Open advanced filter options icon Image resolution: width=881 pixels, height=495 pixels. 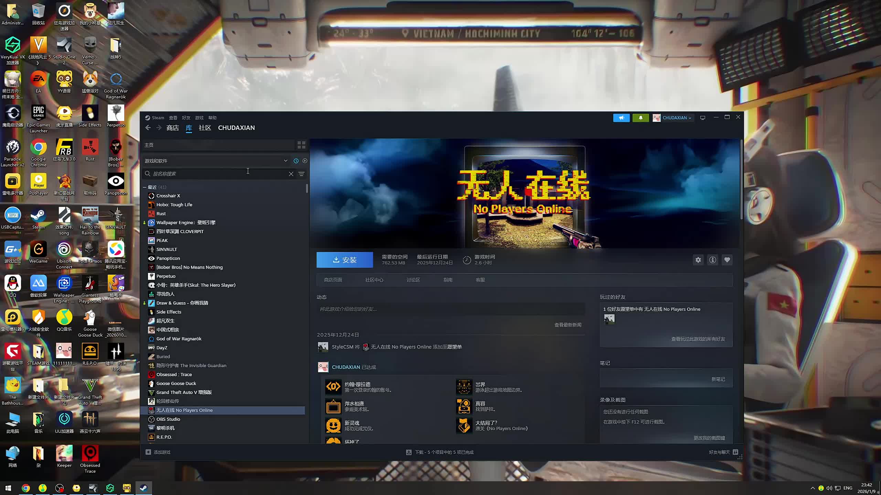pos(301,174)
